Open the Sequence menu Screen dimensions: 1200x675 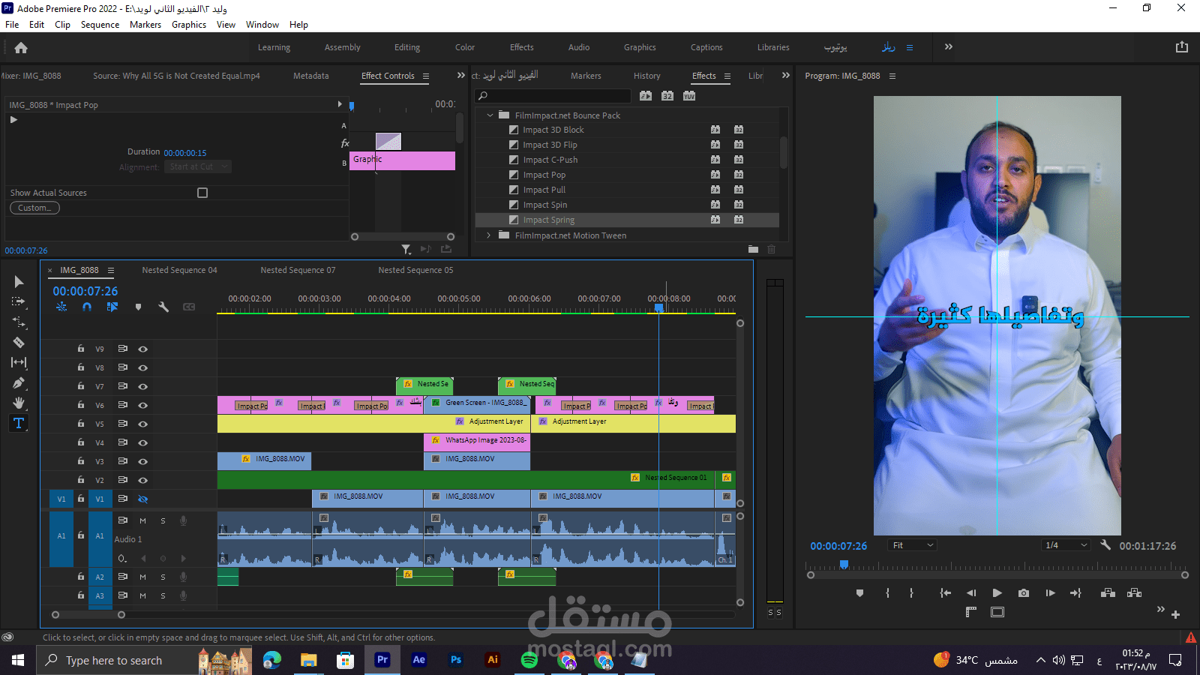(100, 25)
